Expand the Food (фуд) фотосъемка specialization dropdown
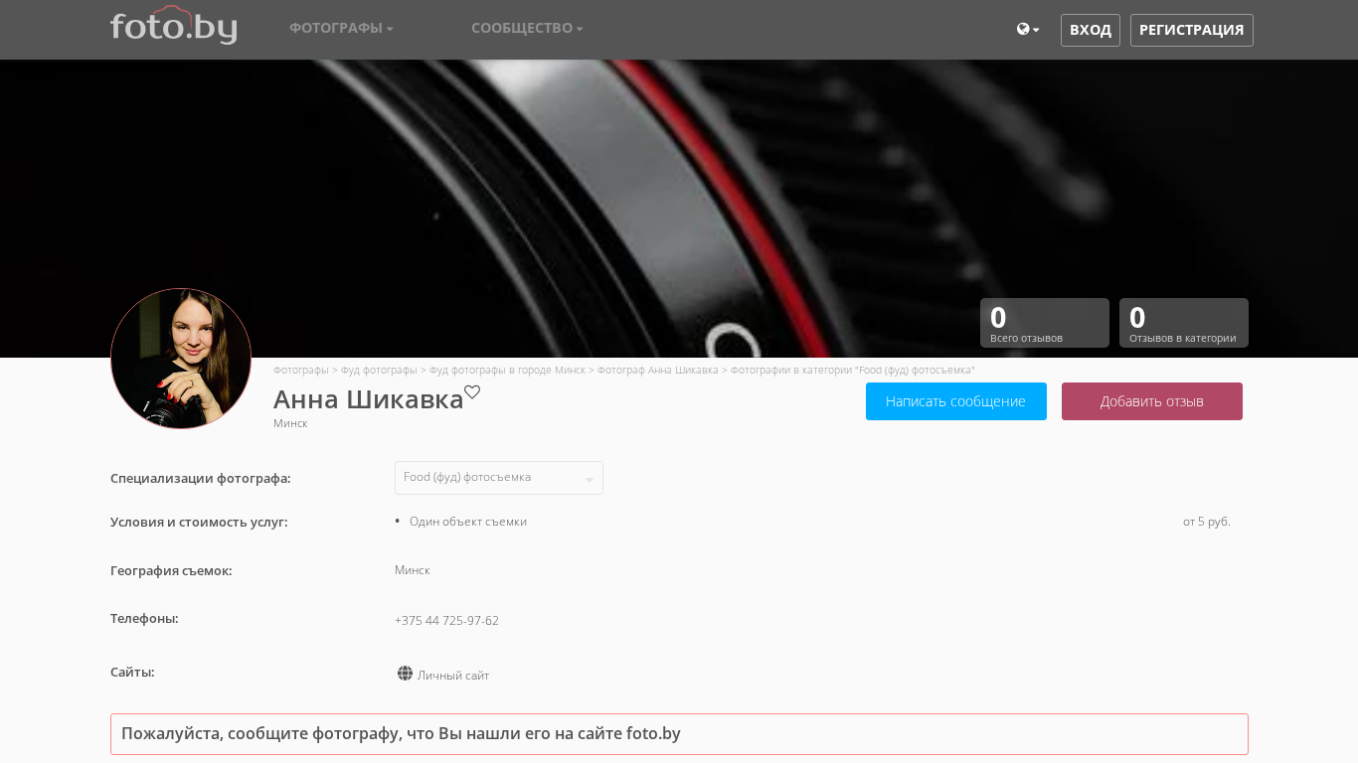The width and height of the screenshot is (1358, 763). (499, 478)
